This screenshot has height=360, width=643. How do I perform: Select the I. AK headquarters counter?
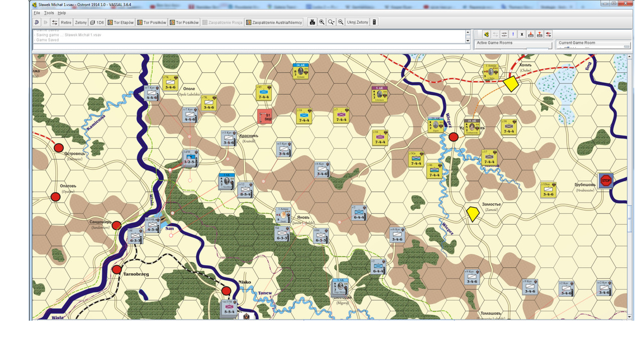pos(227,181)
